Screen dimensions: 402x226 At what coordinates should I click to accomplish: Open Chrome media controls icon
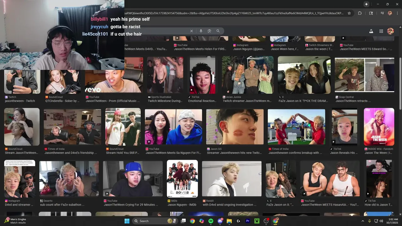click(x=382, y=13)
